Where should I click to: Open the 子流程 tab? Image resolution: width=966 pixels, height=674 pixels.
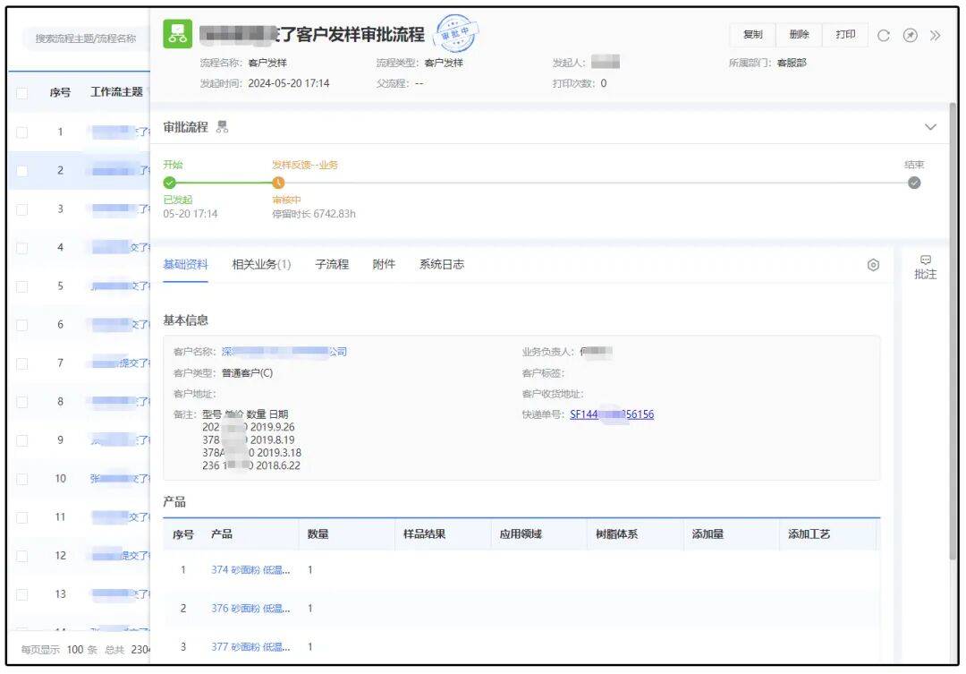(x=332, y=265)
